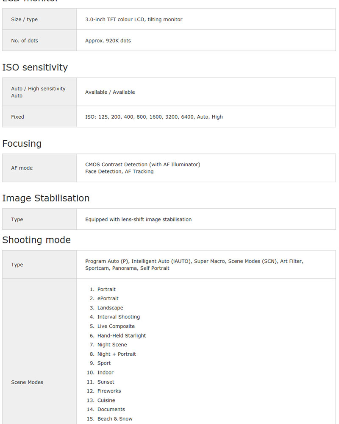The width and height of the screenshot is (339, 424).
Task: Select the Size / type row label
Action: tap(24, 20)
